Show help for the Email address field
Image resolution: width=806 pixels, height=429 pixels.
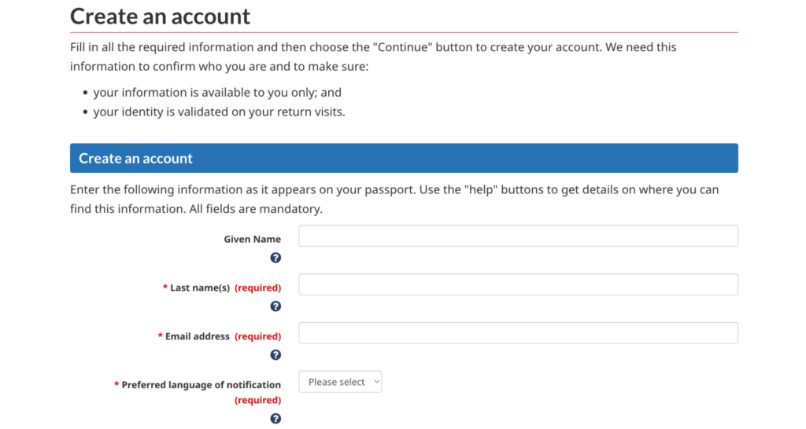tap(275, 355)
